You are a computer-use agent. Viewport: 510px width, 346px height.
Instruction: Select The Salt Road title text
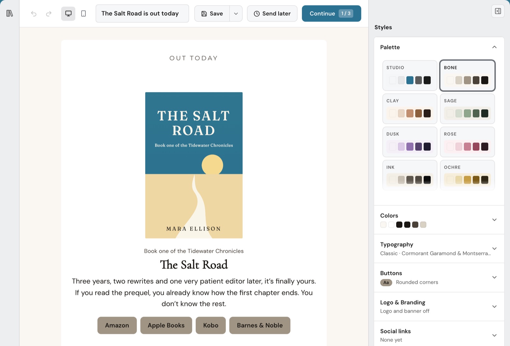[x=194, y=265]
